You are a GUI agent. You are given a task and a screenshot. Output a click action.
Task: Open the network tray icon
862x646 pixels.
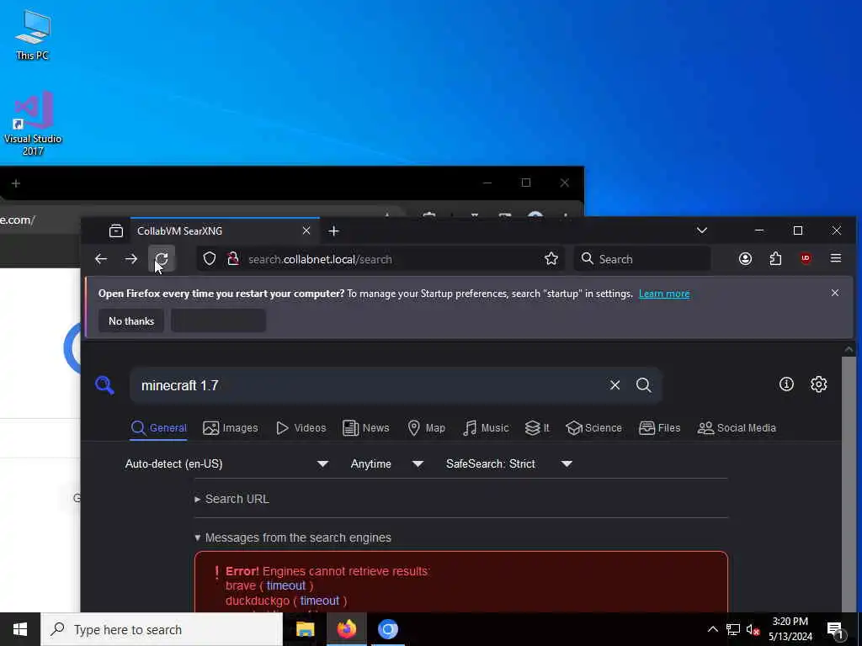coord(733,629)
